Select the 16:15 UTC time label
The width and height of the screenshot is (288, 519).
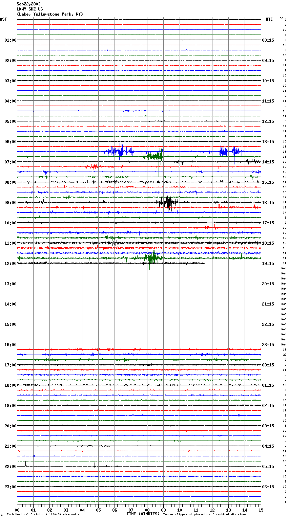point(268,203)
